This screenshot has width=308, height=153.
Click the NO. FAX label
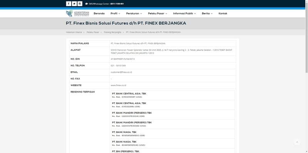pyautogui.click(x=75, y=79)
